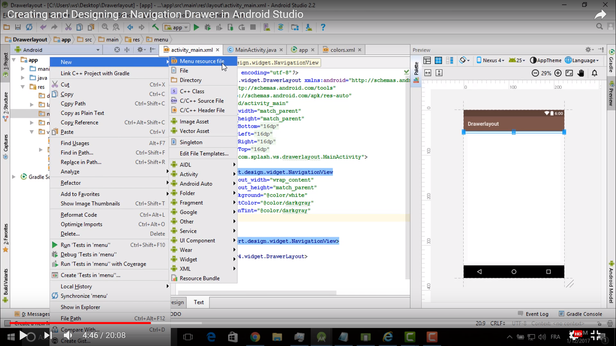Skip to the next video button
Screen dimensions: 616x346
click(x=48, y=335)
